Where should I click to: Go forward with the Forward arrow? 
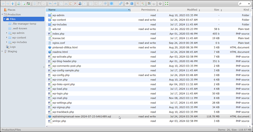8,3
